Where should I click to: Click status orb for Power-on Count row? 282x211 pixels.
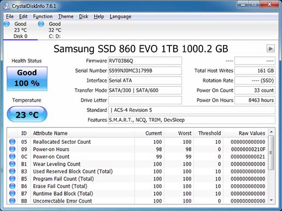(x=13, y=156)
